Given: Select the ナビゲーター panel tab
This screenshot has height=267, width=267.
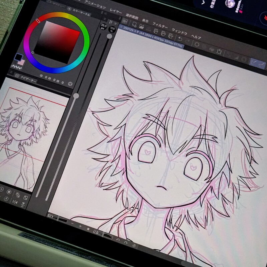Looking at the screenshot, I should point(26,78).
